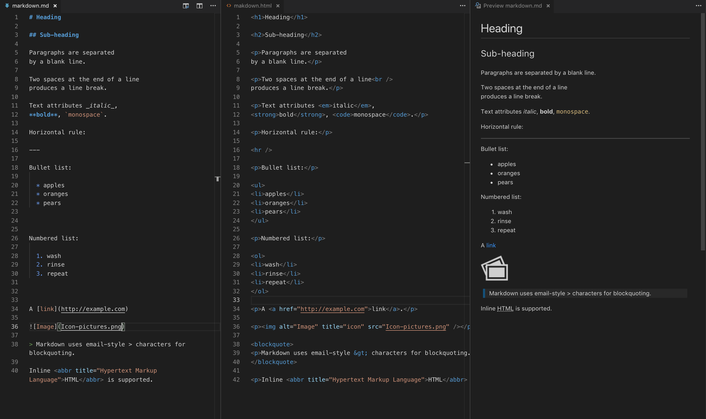Click the markdown file icon in tab
706x419 pixels.
click(7, 6)
